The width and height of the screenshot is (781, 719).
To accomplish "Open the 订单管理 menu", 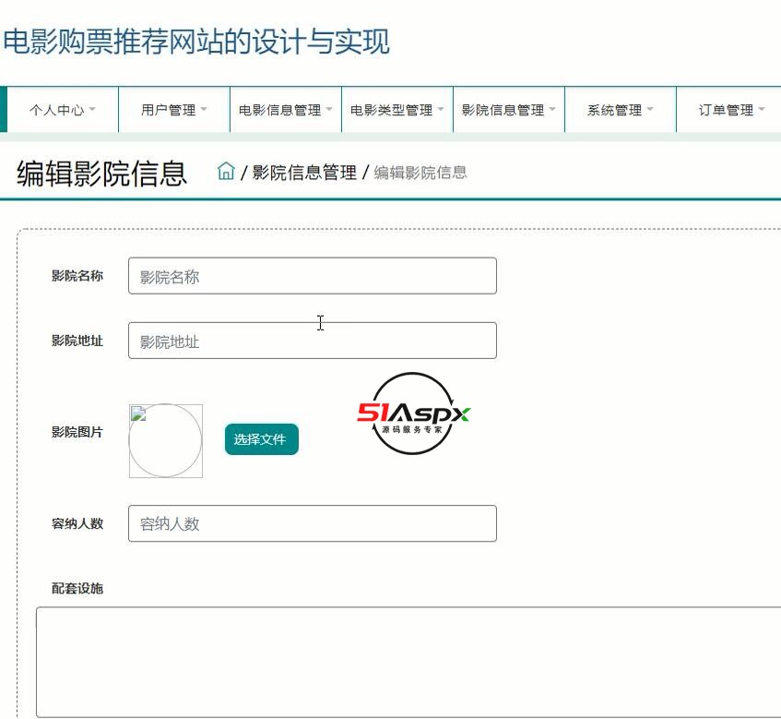I will pyautogui.click(x=728, y=110).
